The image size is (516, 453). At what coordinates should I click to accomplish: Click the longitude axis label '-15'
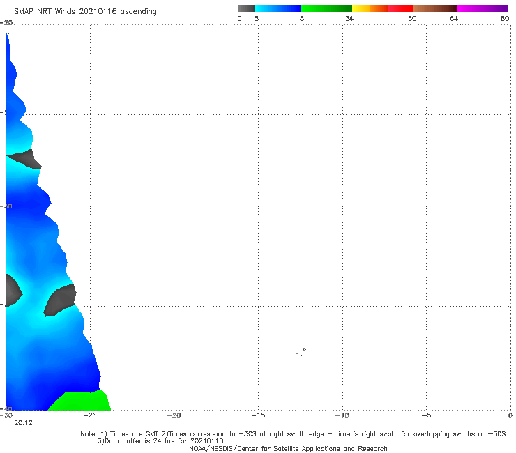coord(258,415)
